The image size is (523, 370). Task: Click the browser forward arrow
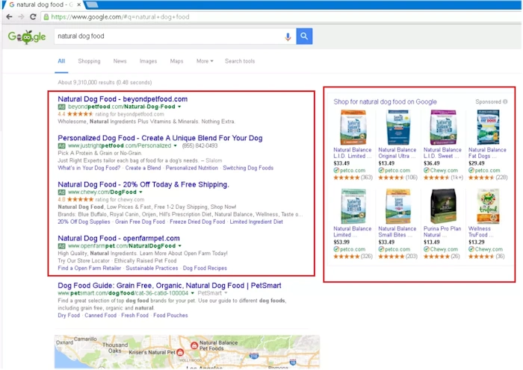[x=21, y=16]
